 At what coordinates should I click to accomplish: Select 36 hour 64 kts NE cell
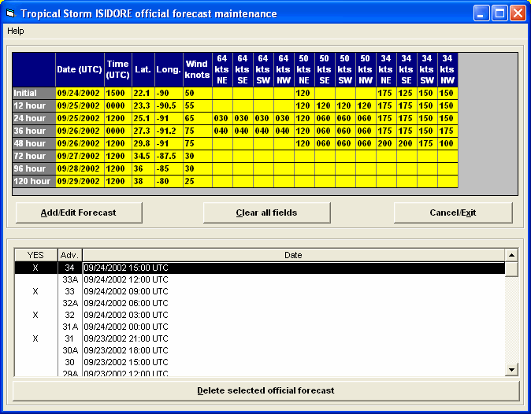point(221,130)
